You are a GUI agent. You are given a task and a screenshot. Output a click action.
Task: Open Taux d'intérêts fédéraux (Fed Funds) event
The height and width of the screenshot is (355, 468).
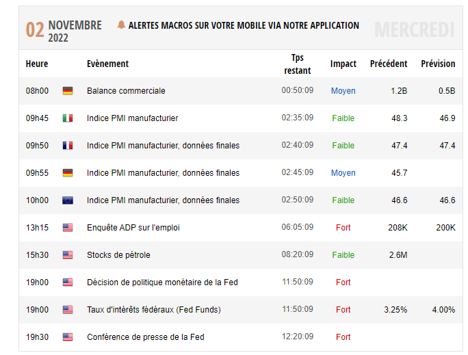(154, 310)
